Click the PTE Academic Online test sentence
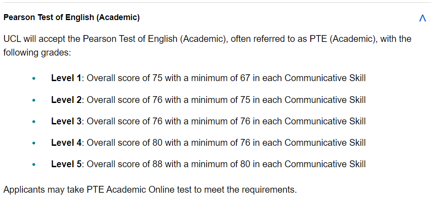This screenshot has height=200, width=433. click(x=150, y=189)
